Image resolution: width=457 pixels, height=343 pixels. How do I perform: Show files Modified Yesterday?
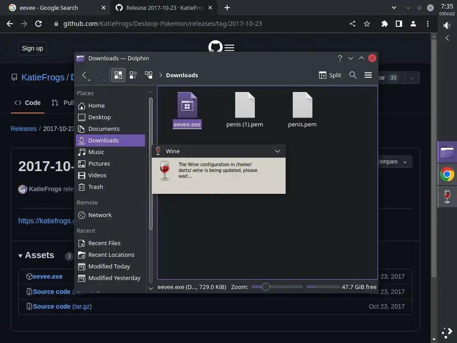point(111,278)
